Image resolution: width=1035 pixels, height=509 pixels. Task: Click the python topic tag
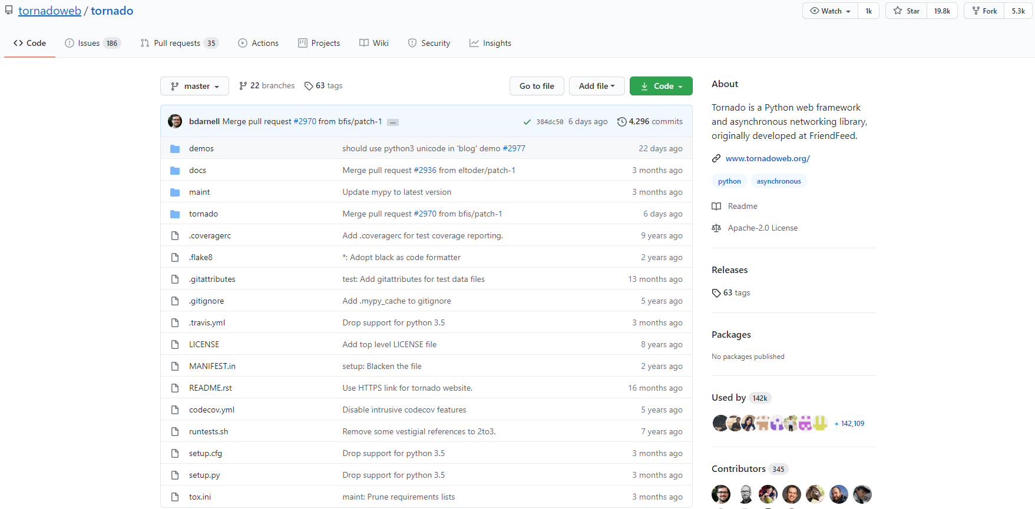point(729,181)
